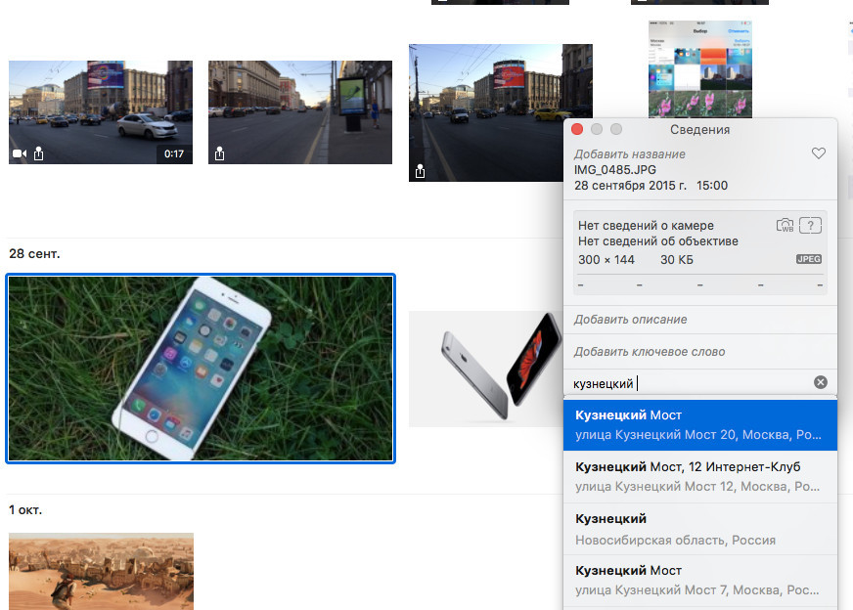Click the share icon on the billboard photo
853x610 pixels.
point(220,153)
